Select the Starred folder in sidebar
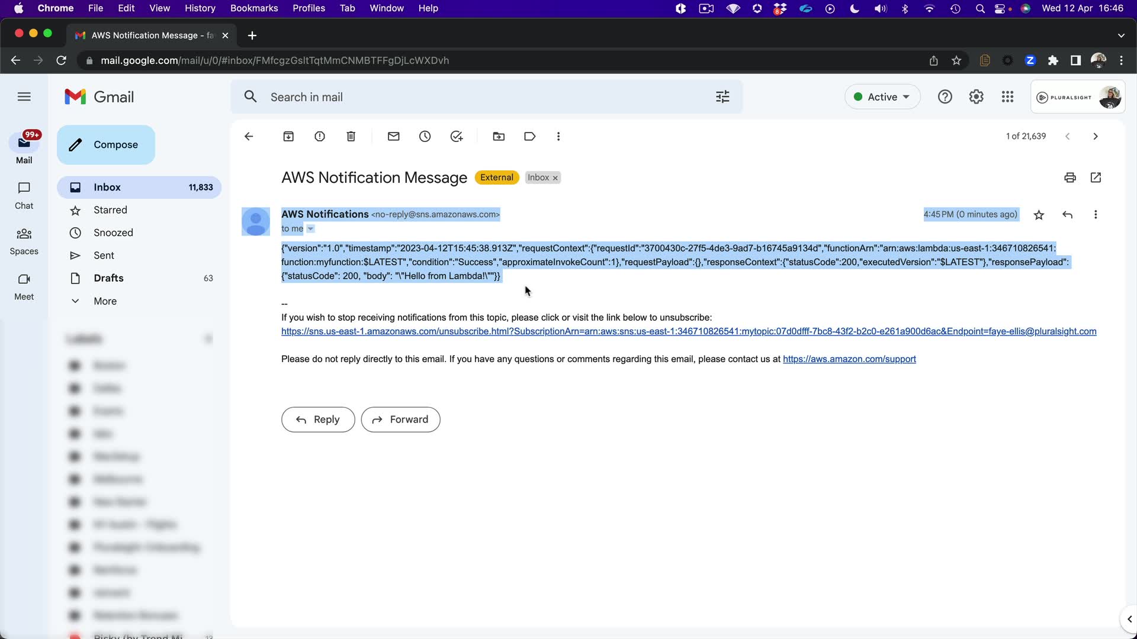 (x=110, y=210)
